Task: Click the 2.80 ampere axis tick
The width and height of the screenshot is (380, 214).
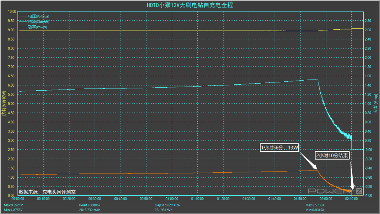Action: coord(368,21)
